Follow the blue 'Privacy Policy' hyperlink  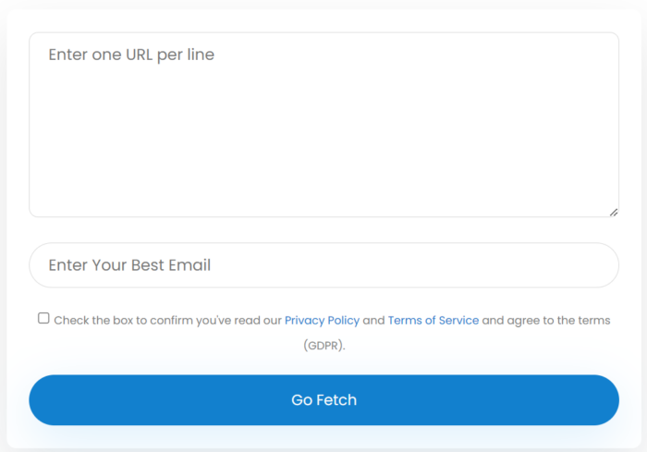click(322, 321)
